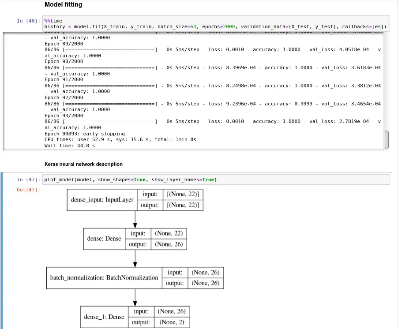
Task: Click the '(None, 2)' output shape cell
Action: (172, 322)
